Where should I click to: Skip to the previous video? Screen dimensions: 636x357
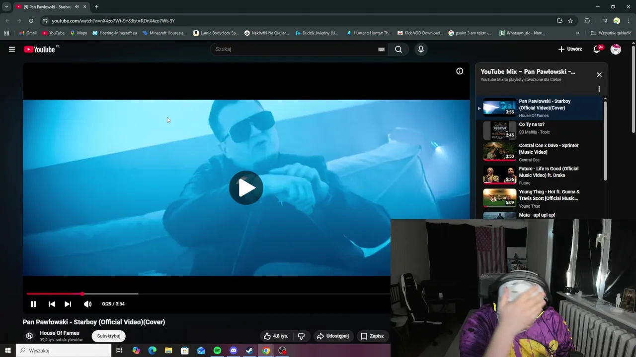(52, 304)
